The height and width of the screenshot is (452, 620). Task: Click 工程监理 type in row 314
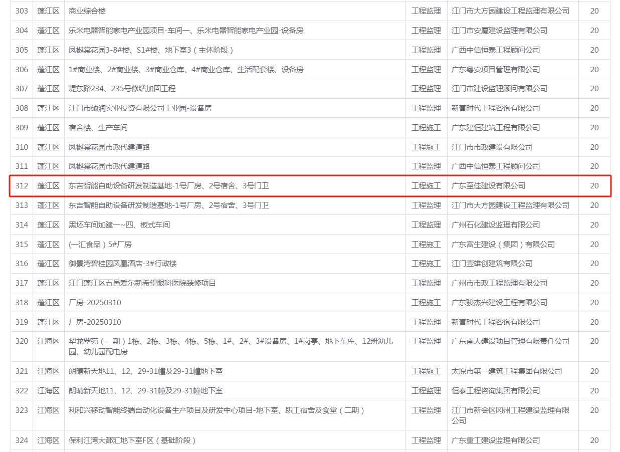pos(426,225)
